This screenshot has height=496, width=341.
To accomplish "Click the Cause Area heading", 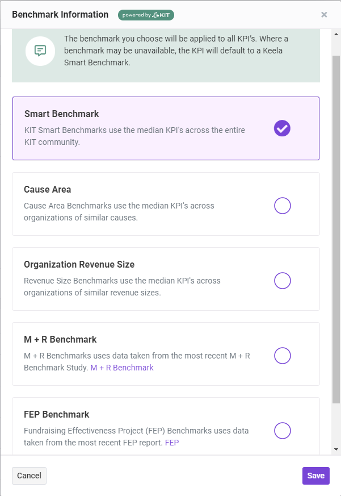I will click(x=48, y=189).
